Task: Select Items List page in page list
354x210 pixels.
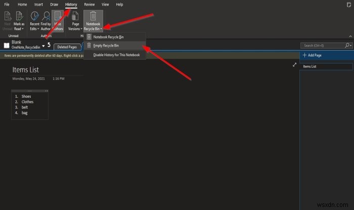Action: point(326,66)
